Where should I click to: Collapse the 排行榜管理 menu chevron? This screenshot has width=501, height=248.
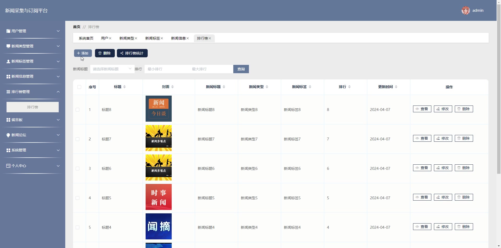[58, 92]
